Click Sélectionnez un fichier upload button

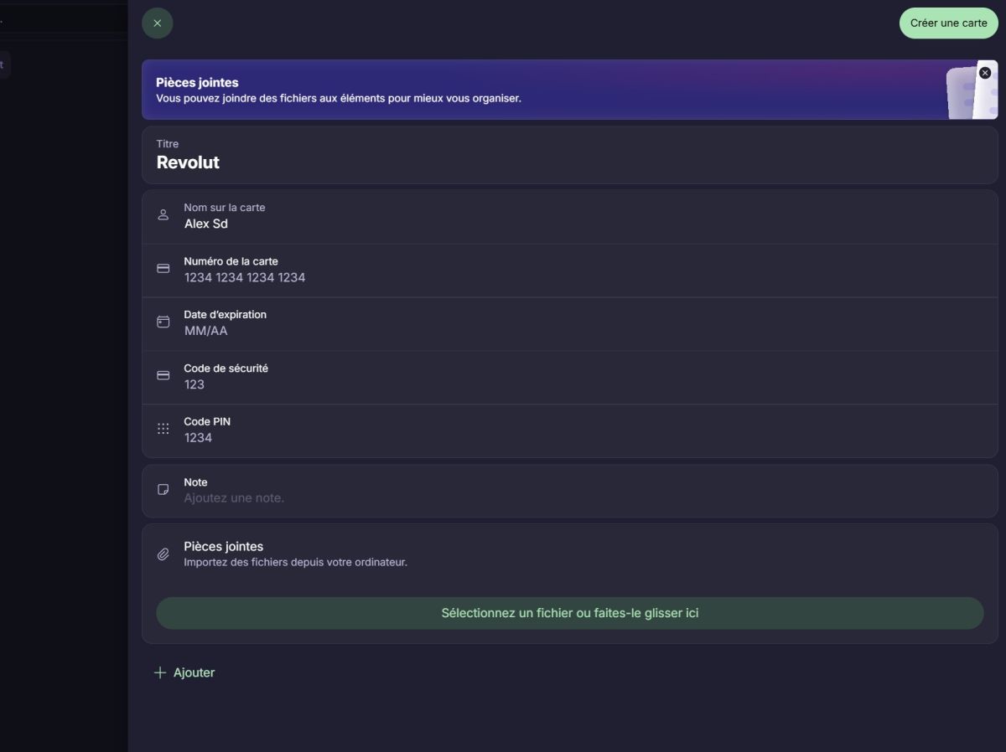569,613
